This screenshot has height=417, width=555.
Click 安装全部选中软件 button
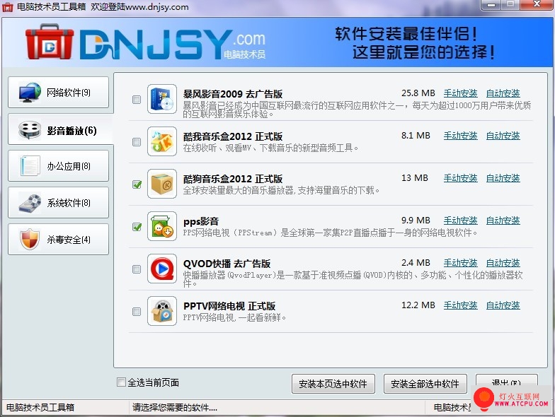click(425, 384)
